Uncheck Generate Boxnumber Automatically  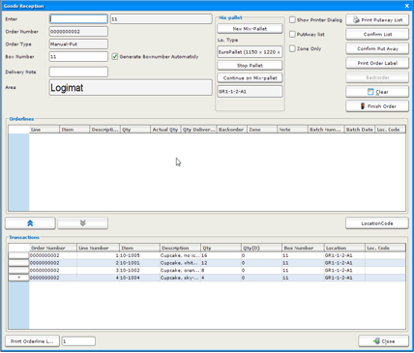(115, 57)
